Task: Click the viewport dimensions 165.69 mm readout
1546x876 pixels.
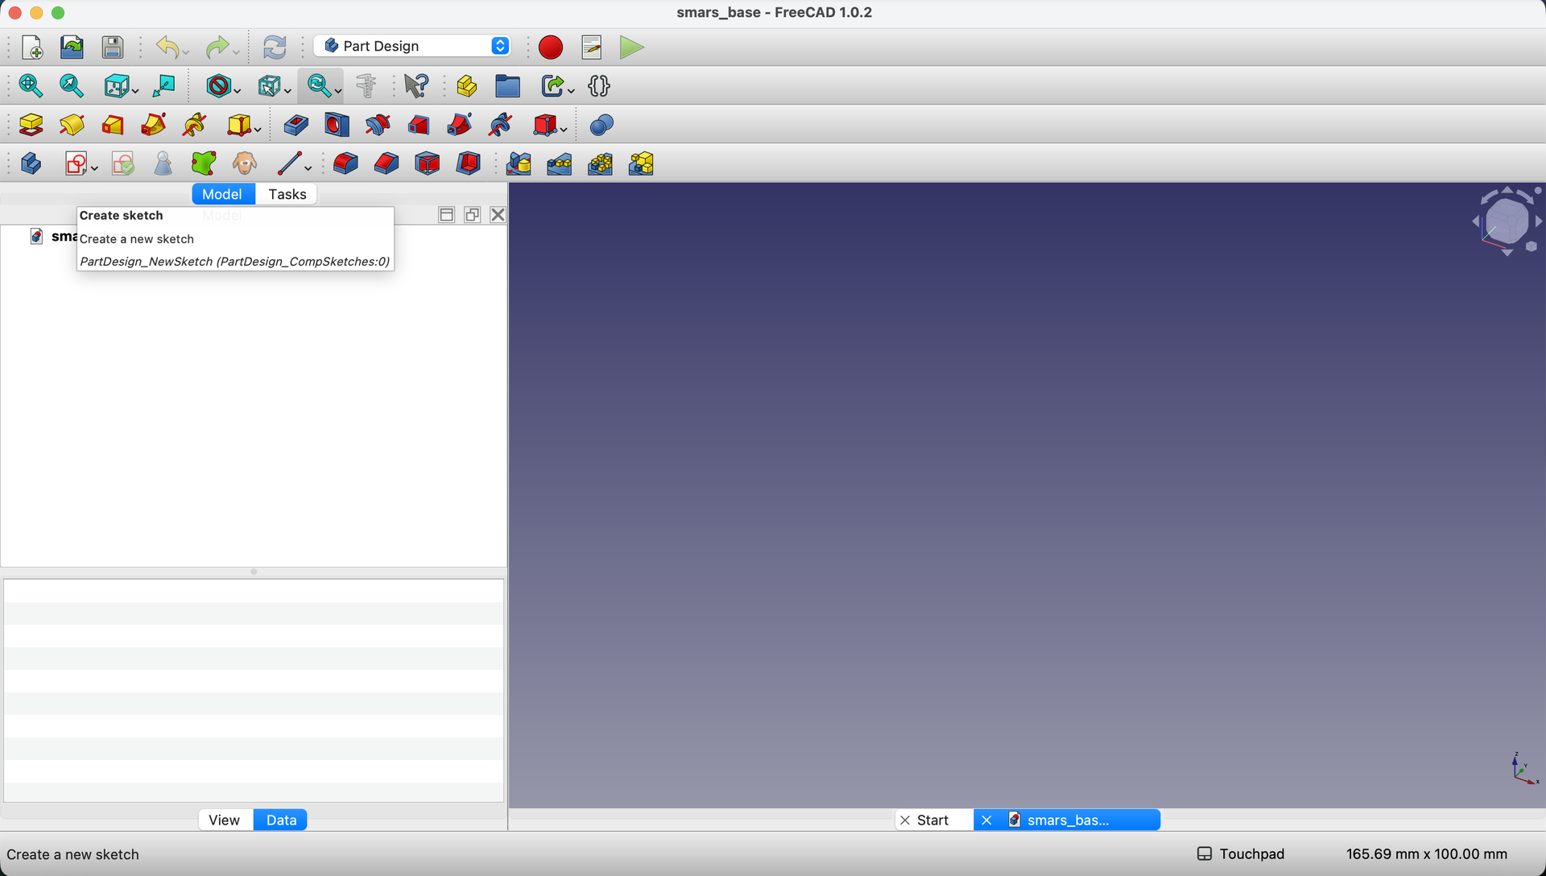Action: 1426,853
